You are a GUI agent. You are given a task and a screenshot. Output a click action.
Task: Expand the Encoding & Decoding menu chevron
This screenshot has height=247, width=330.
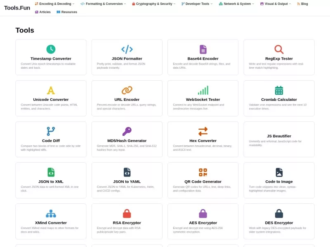[73, 4]
